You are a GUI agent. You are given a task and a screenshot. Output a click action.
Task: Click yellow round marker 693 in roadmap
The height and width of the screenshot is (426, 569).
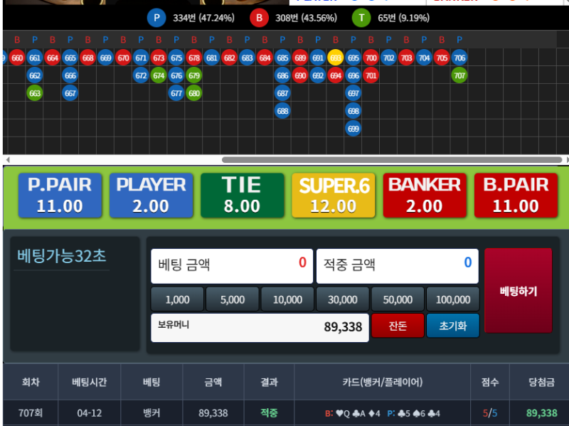coord(336,58)
